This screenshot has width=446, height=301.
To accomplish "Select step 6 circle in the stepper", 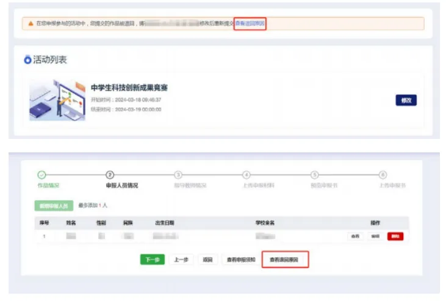I will point(383,175).
